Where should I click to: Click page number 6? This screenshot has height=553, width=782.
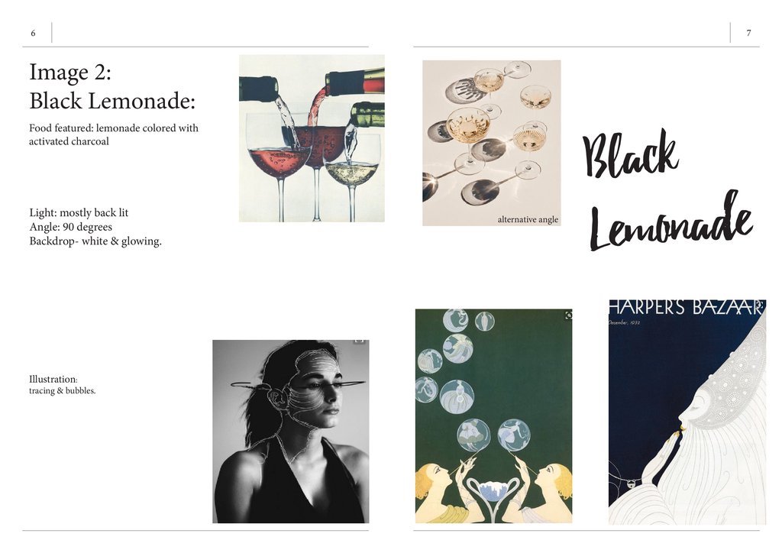click(33, 34)
